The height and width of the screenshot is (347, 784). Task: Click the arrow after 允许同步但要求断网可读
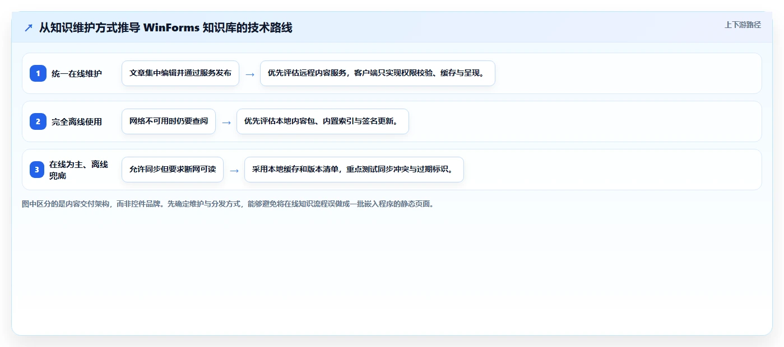click(234, 170)
